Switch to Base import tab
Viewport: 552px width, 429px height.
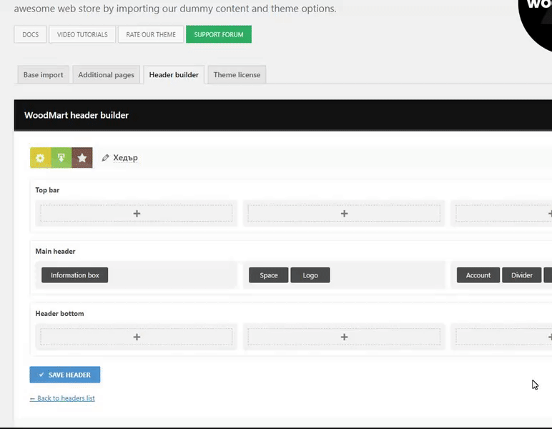44,74
